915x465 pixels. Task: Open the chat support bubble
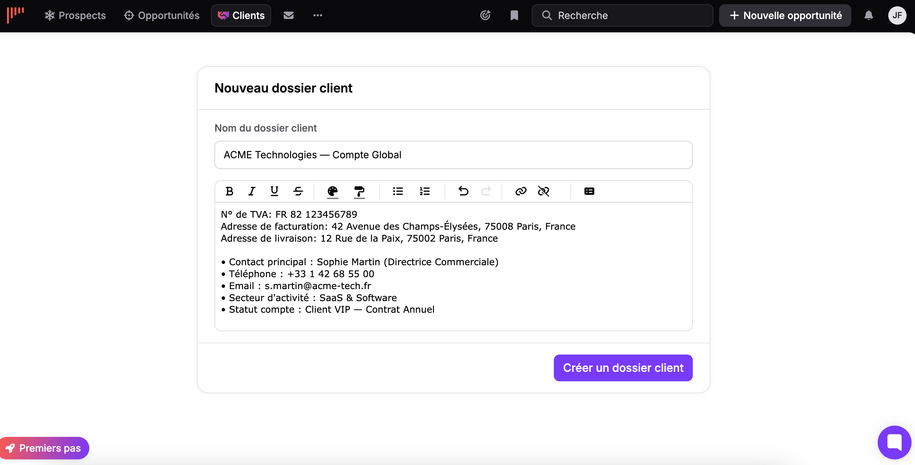(x=894, y=442)
